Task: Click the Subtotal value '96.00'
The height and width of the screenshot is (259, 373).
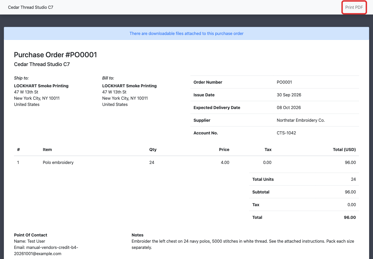Action: pos(350,192)
